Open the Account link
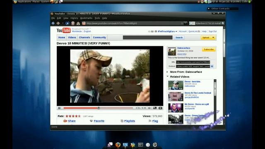This screenshot has width=265, height=149. click(183, 31)
